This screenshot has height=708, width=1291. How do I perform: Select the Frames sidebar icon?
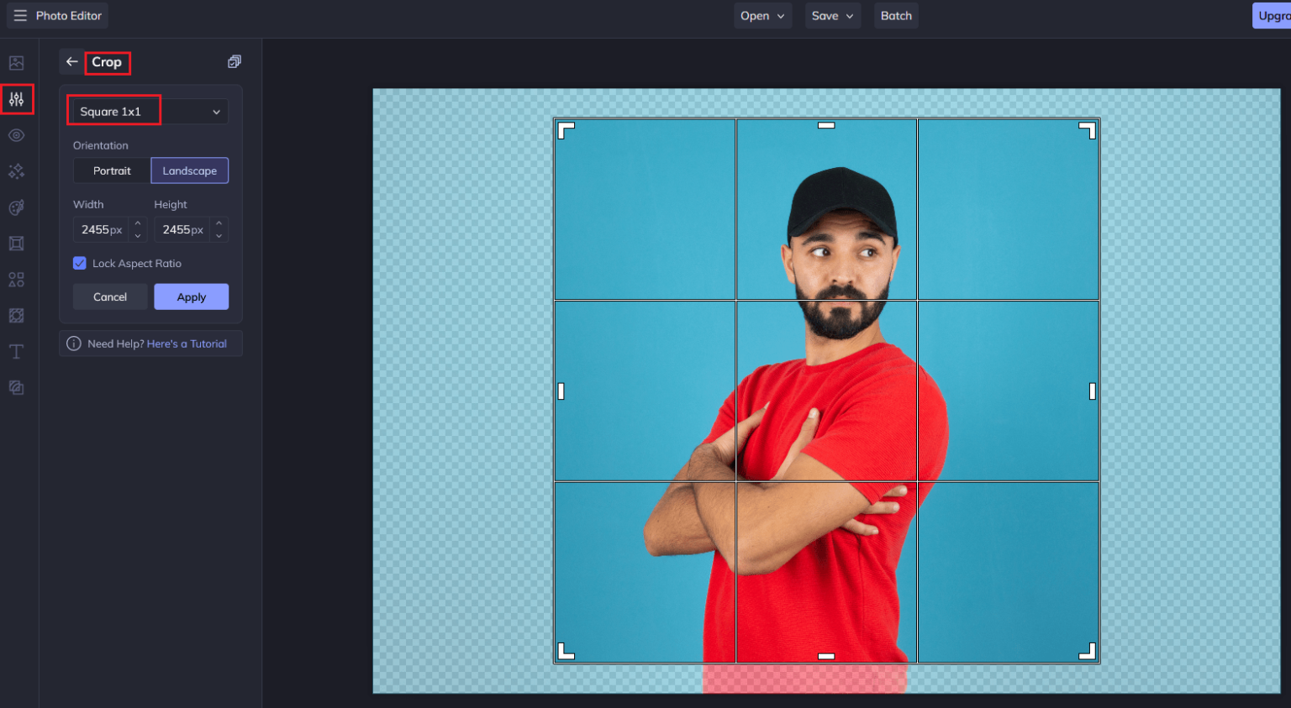[x=16, y=244]
